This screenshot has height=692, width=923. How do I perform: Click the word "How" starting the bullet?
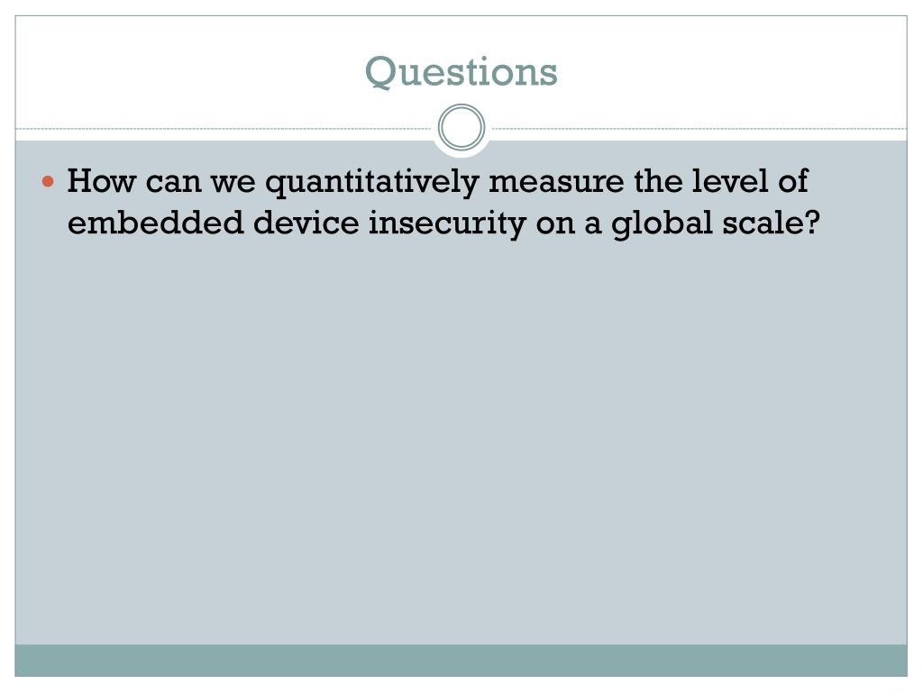(101, 180)
